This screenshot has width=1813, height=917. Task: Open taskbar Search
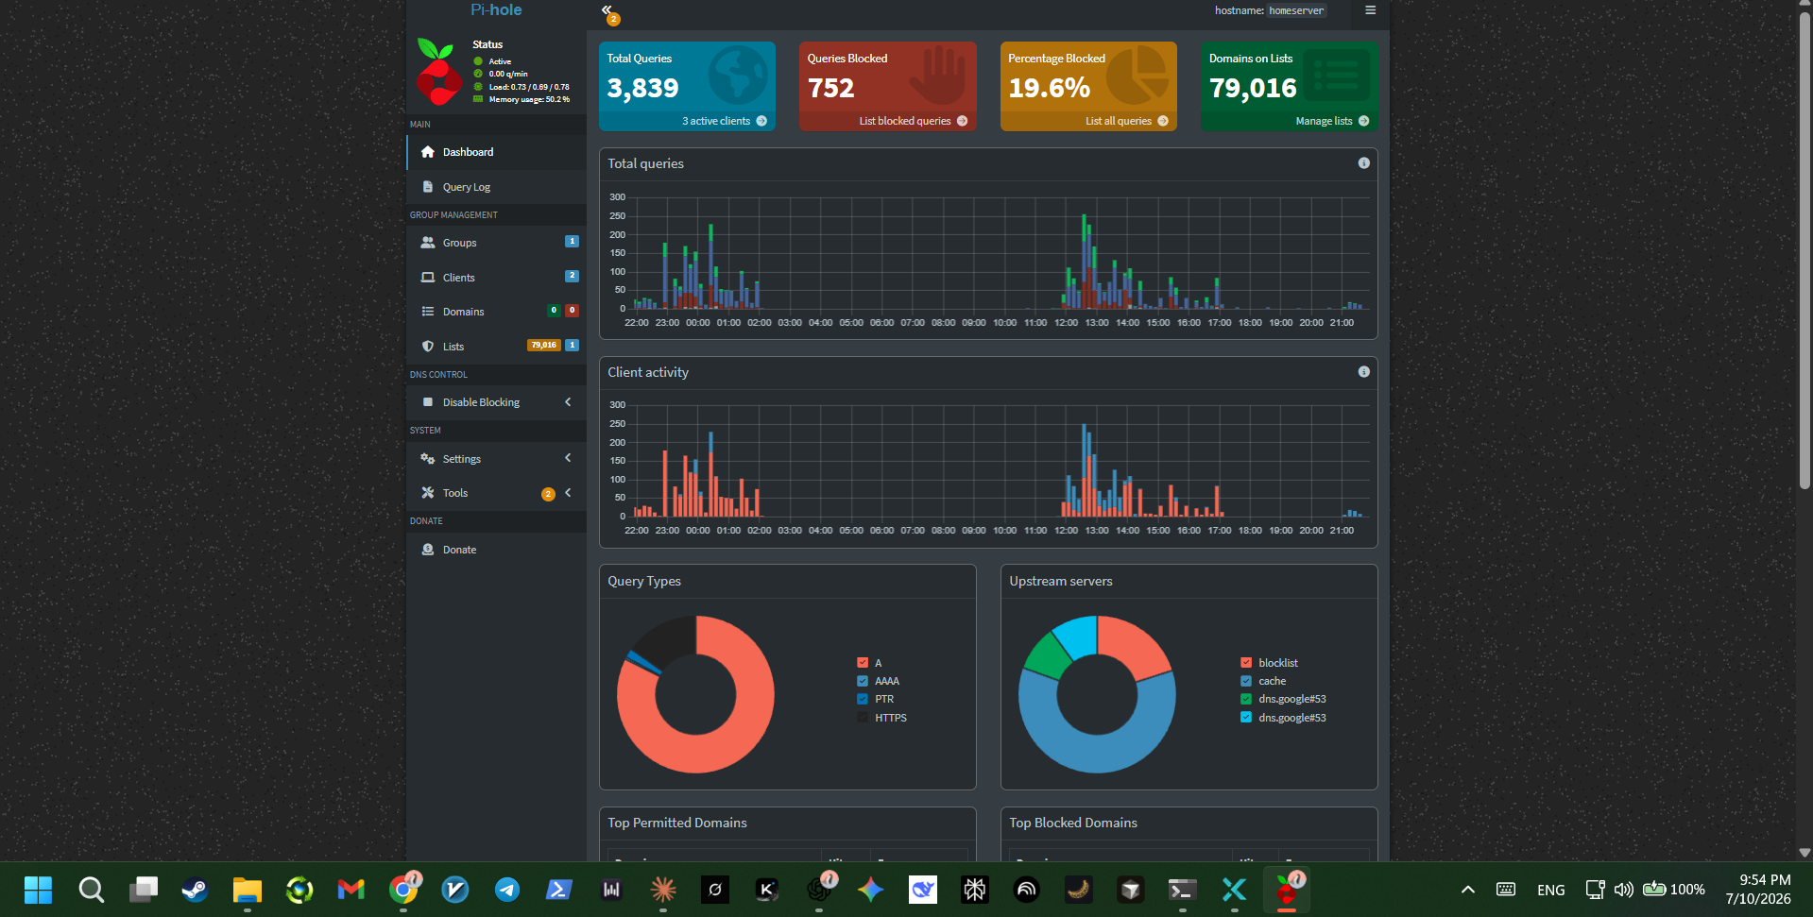[92, 890]
